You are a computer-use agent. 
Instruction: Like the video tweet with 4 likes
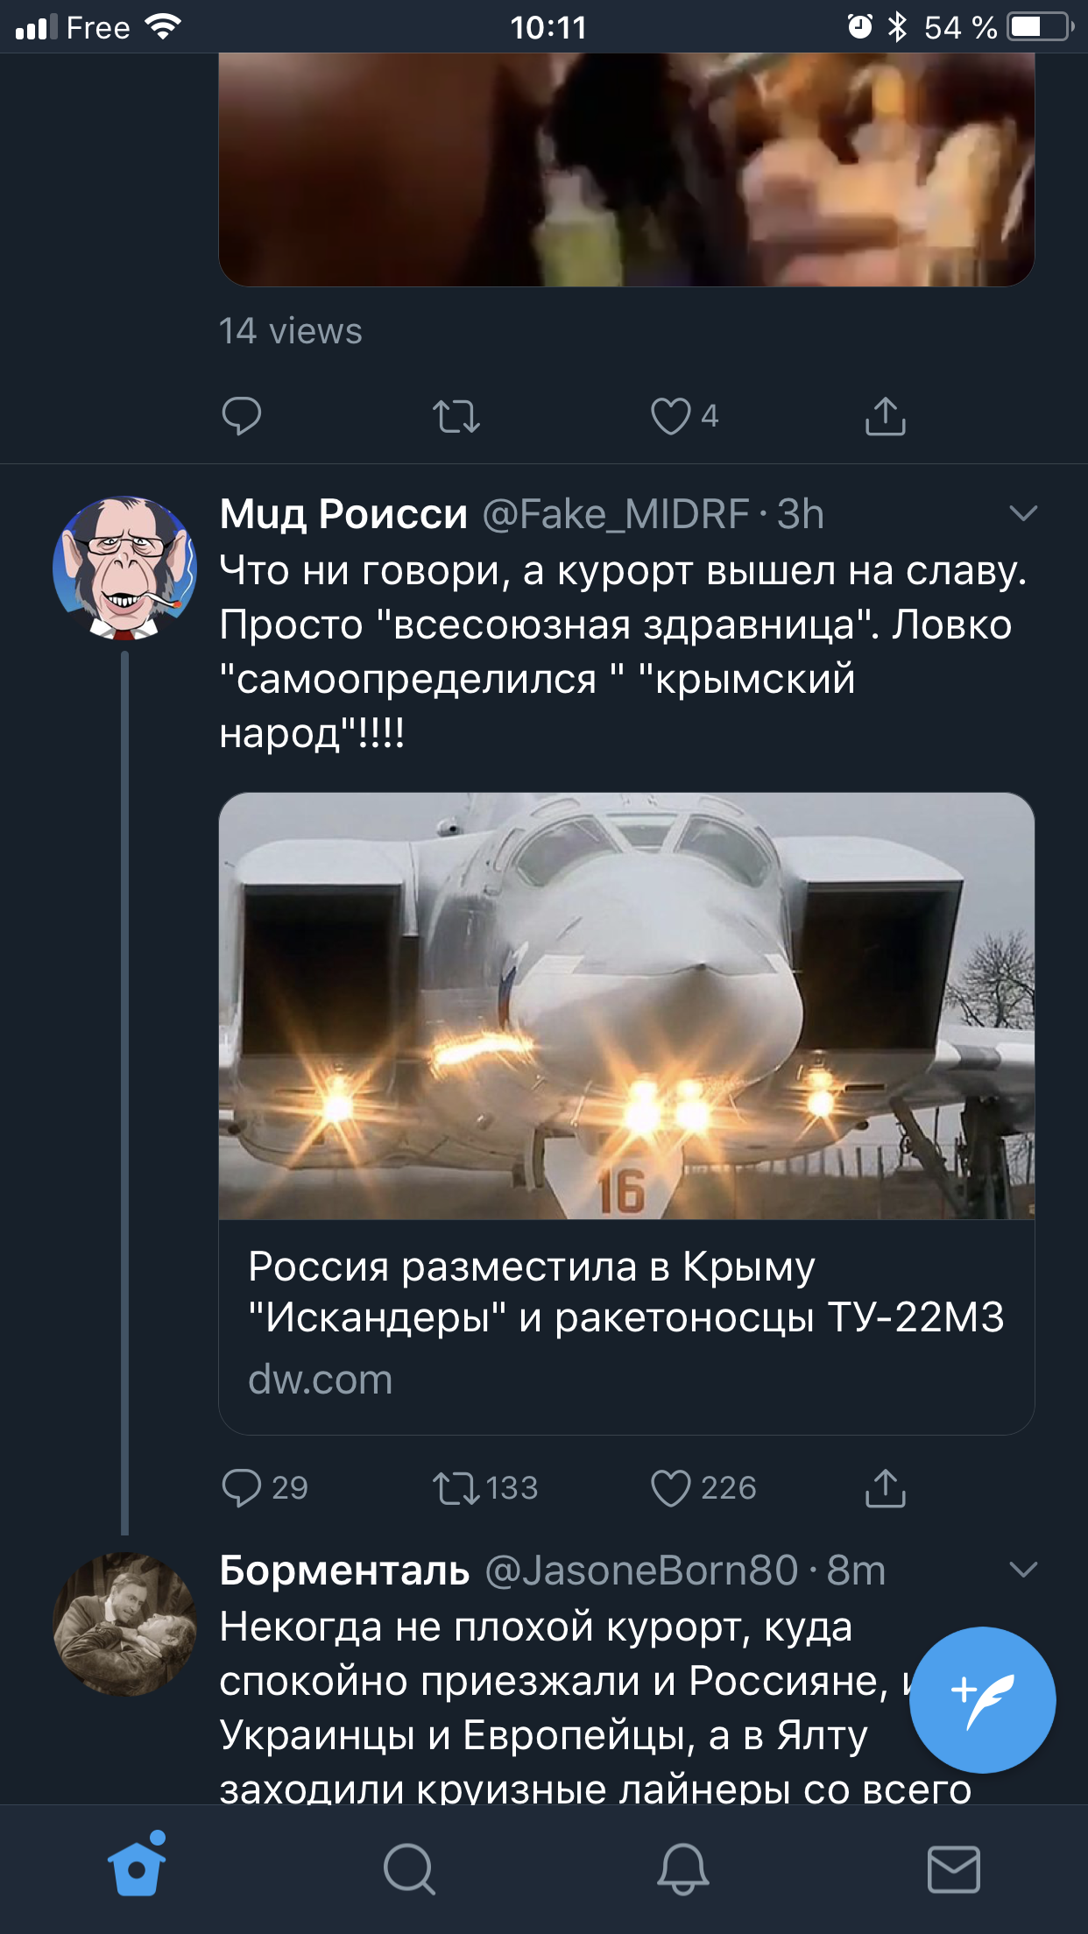click(671, 416)
